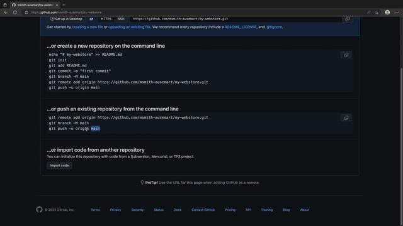Open the Privacy footer link
Image resolution: width=403 pixels, height=226 pixels.
115,210
